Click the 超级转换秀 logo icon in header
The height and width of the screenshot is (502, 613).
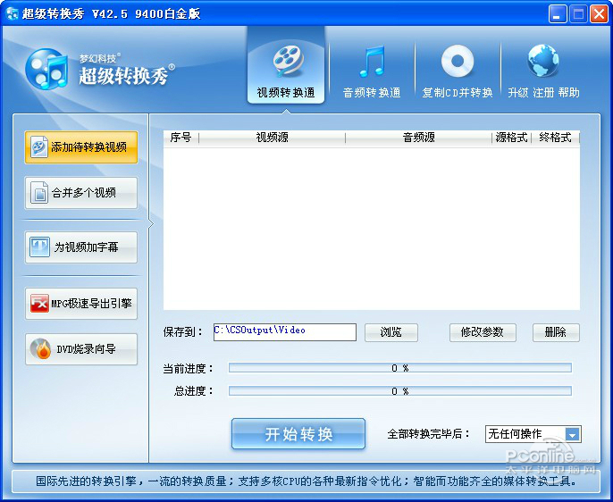(x=46, y=69)
